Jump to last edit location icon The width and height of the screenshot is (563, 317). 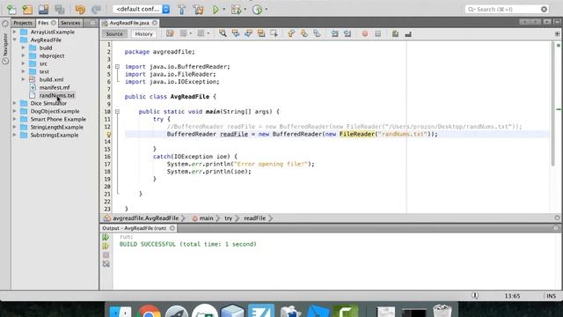170,33
